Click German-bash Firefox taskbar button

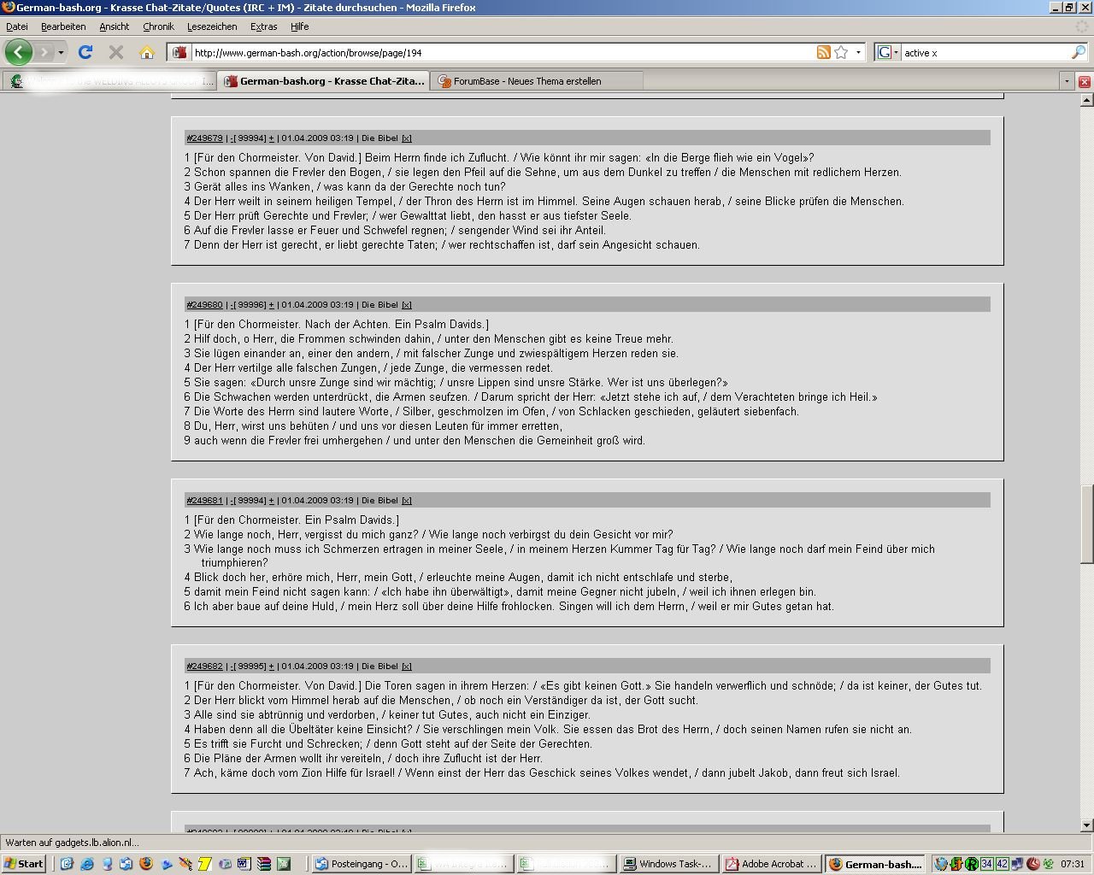coord(875,864)
